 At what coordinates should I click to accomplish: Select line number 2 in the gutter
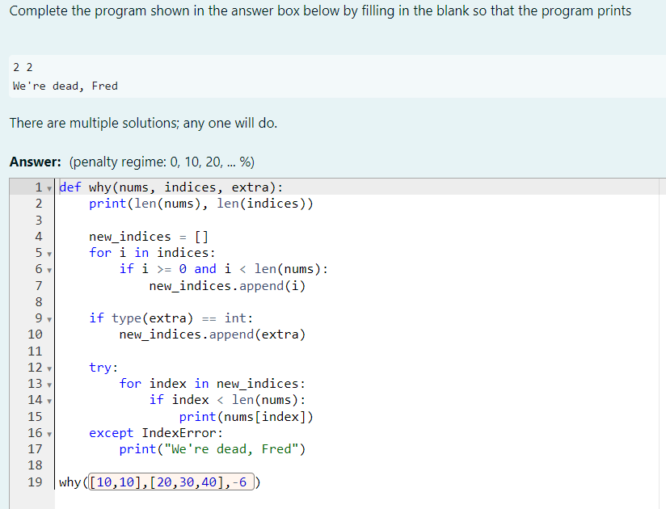pyautogui.click(x=37, y=203)
